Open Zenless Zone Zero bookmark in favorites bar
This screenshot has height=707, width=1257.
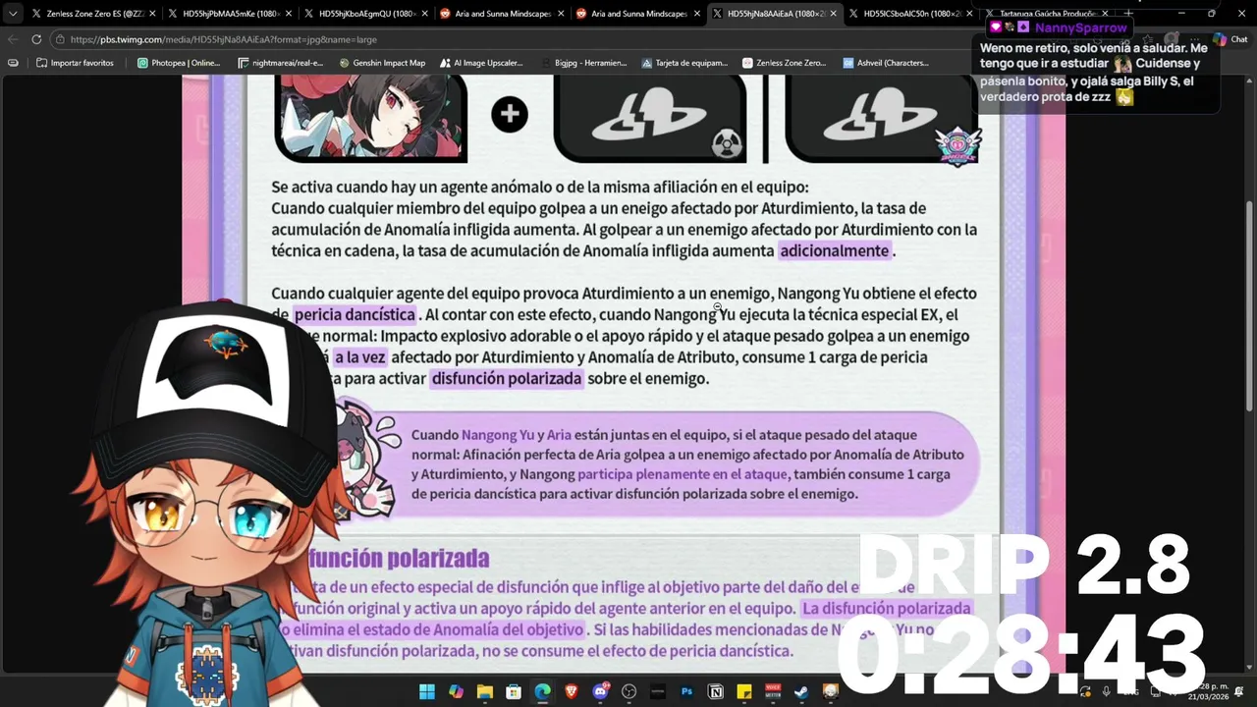pyautogui.click(x=784, y=63)
